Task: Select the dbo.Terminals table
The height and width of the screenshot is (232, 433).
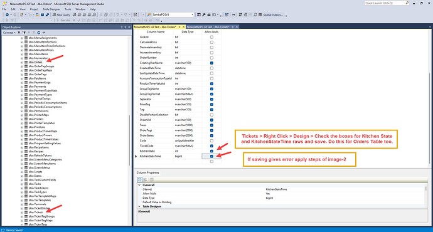Action: (38, 204)
